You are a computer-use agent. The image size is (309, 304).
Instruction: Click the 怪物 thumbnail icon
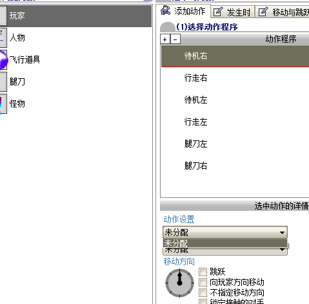3,103
